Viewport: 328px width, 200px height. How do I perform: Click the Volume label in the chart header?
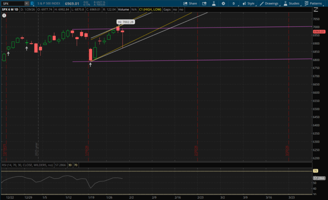(123, 10)
